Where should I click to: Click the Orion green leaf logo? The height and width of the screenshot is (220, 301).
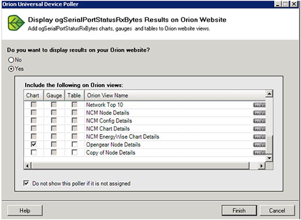pyautogui.click(x=16, y=23)
